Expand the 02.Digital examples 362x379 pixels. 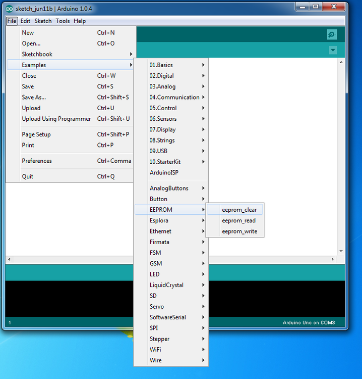[171, 76]
